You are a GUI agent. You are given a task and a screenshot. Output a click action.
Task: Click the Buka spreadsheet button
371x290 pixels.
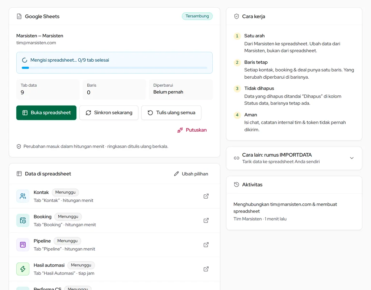coord(46,113)
